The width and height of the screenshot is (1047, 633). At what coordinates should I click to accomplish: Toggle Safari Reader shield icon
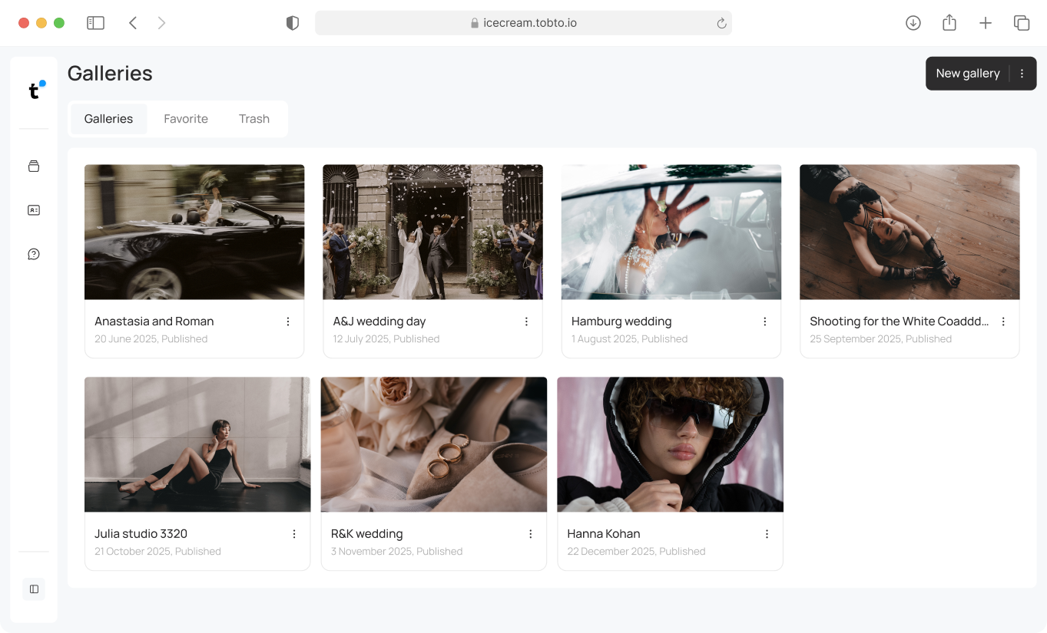tap(292, 22)
